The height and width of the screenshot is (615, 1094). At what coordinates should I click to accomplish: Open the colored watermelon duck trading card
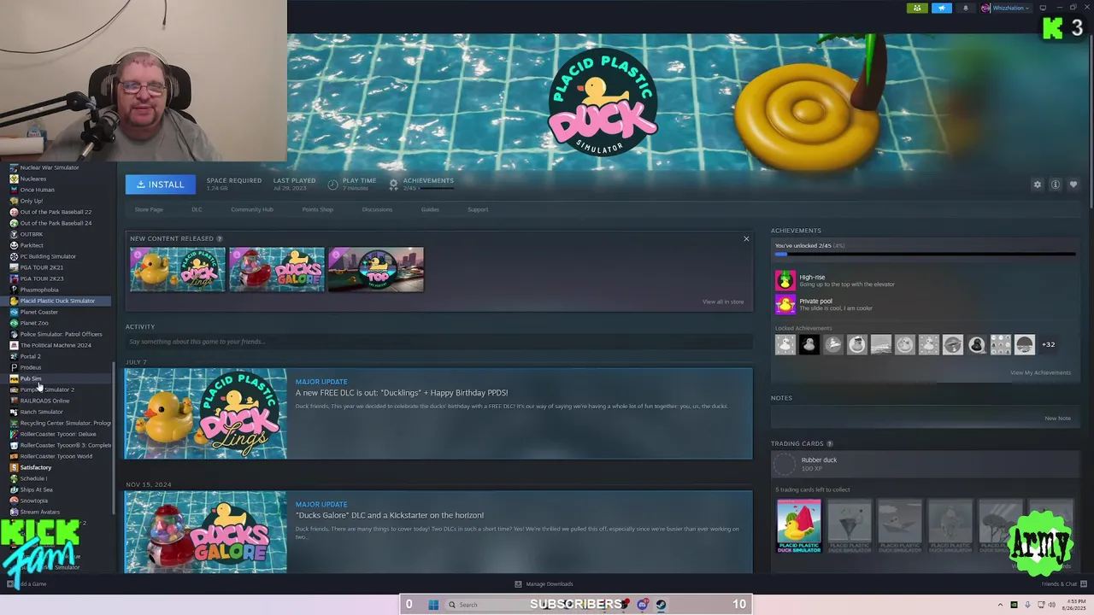[x=798, y=527]
